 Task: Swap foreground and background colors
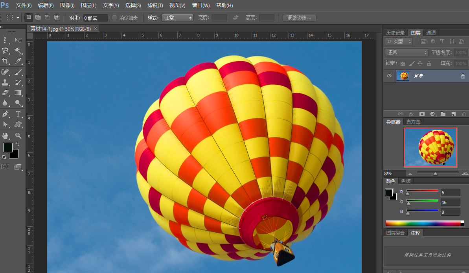[x=17, y=144]
